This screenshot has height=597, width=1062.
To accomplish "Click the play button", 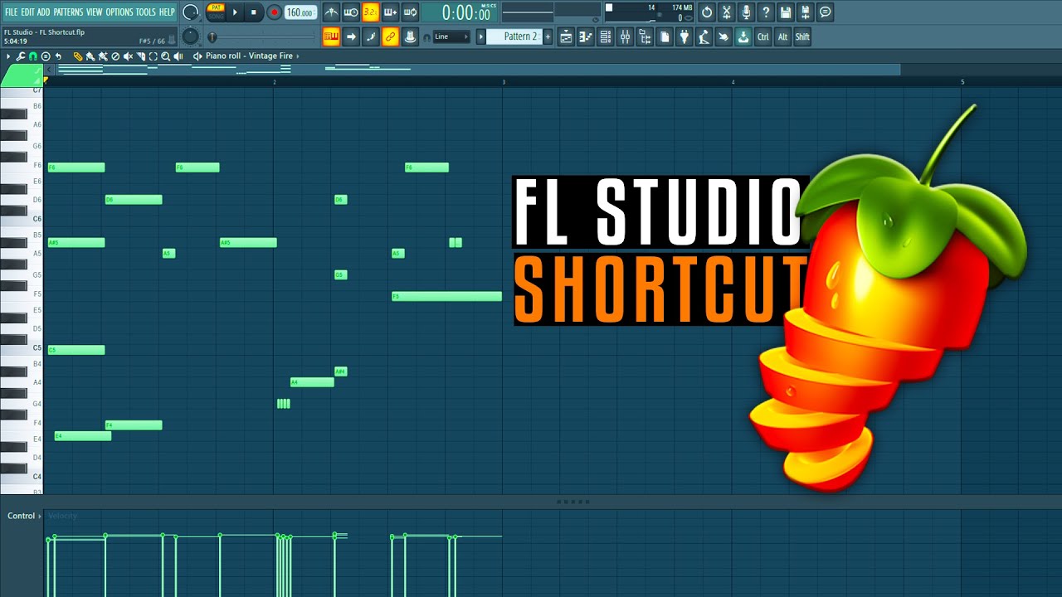I will pos(235,12).
